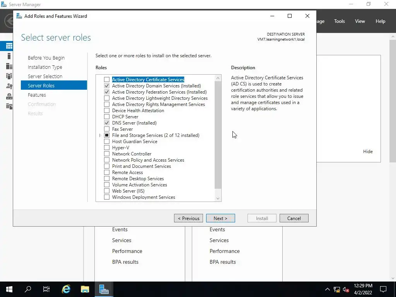
Task: Open File and Storage Services sidebar icon
Action: (x=9, y=106)
